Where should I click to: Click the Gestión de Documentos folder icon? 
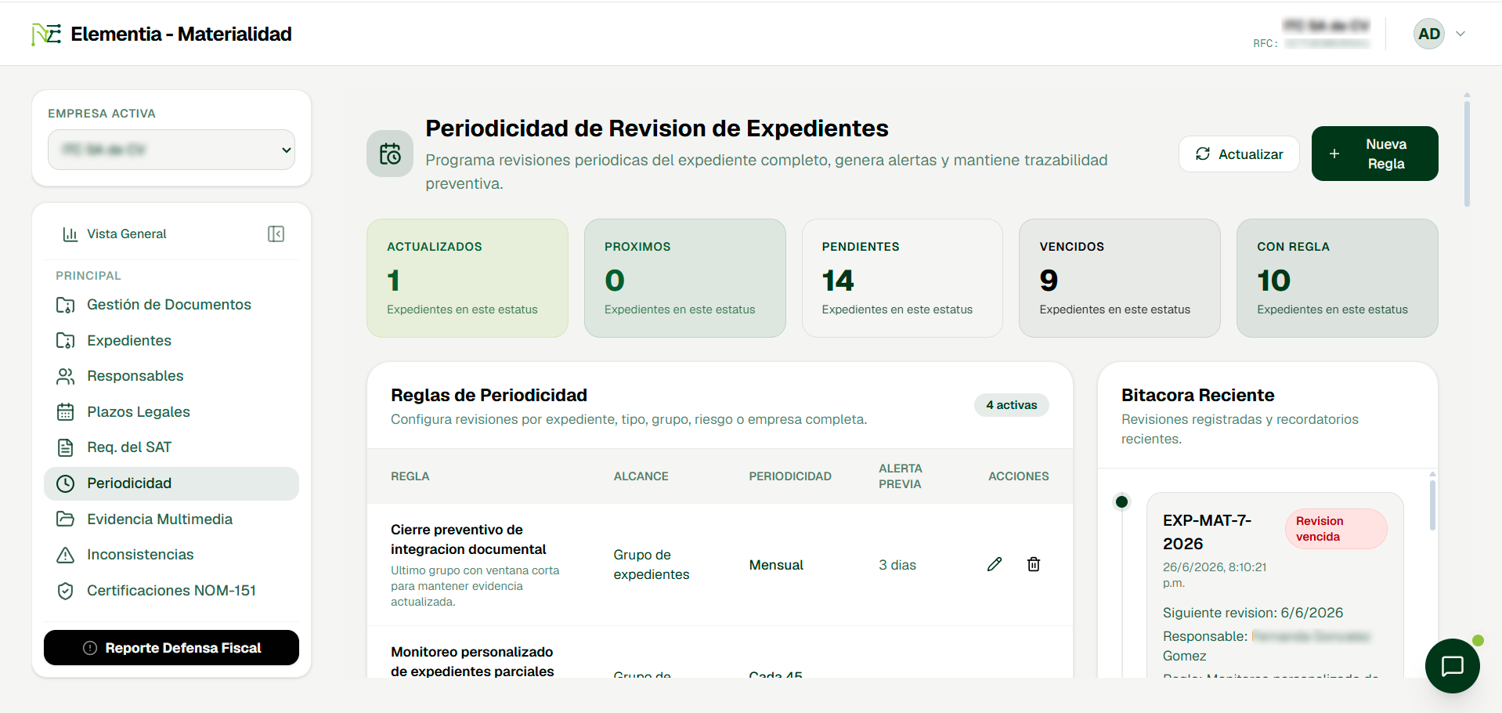click(66, 305)
